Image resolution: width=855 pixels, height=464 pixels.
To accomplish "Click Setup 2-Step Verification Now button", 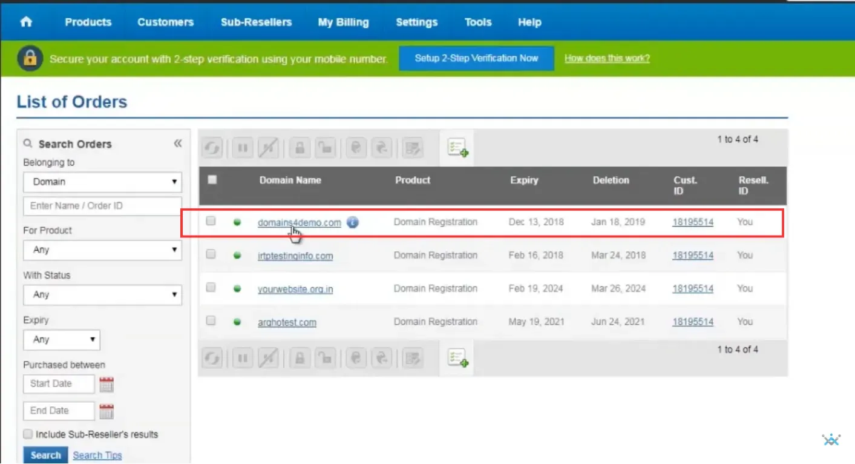I will point(476,58).
